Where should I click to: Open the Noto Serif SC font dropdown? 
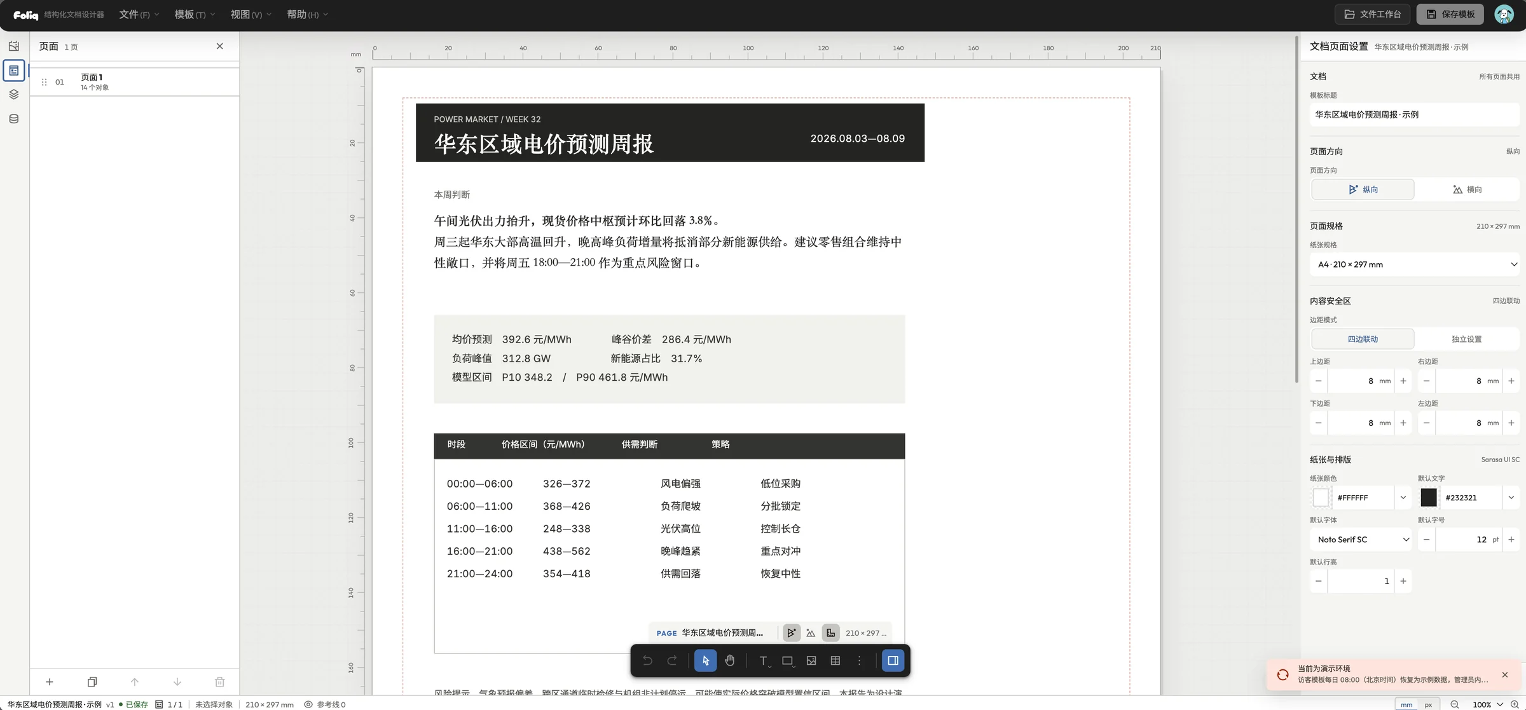1361,540
